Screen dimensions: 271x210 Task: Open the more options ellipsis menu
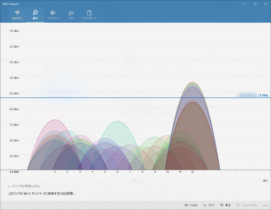[x=265, y=205]
